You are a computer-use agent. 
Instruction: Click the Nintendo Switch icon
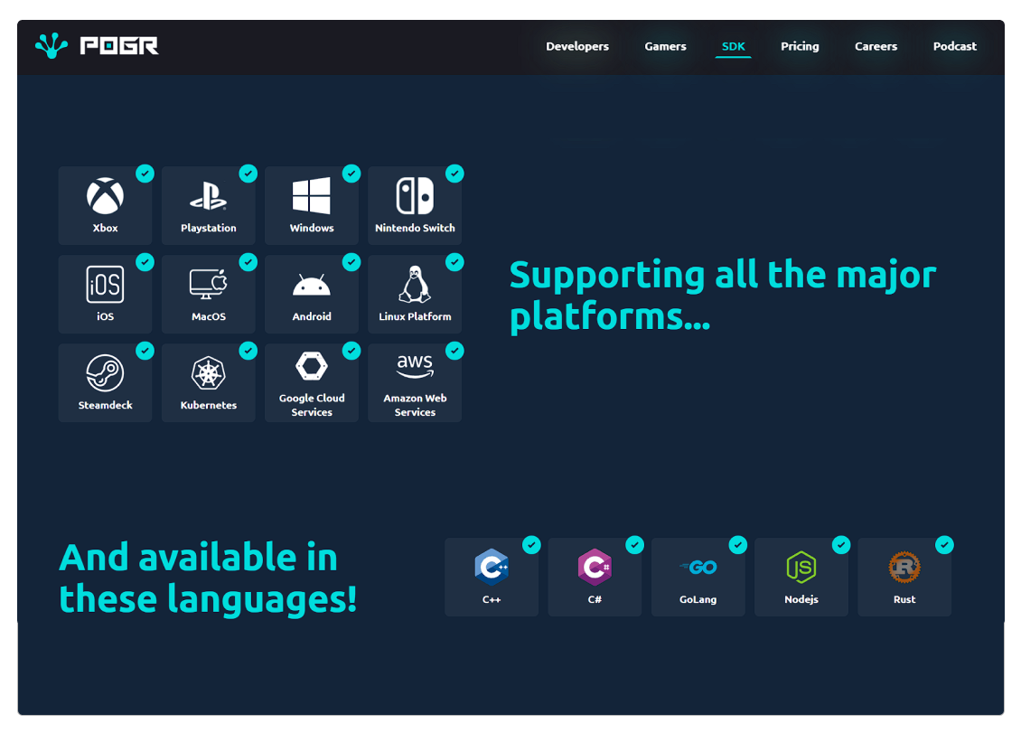[415, 196]
